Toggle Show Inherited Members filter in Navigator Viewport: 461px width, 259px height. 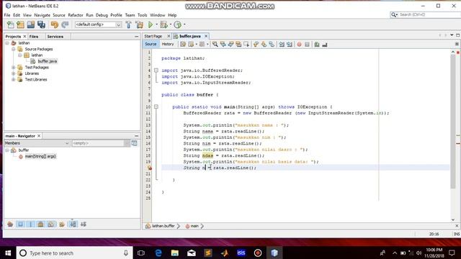(x=10, y=224)
